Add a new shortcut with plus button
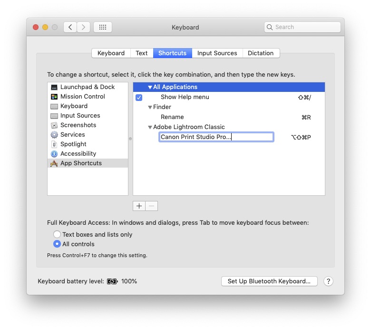The width and height of the screenshot is (371, 330). click(139, 206)
